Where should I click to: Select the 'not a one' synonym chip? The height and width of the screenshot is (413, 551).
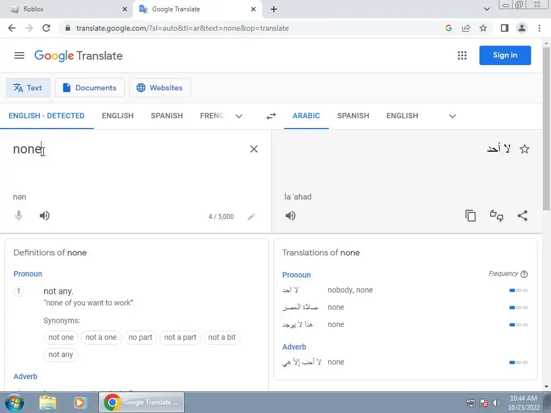pos(101,338)
